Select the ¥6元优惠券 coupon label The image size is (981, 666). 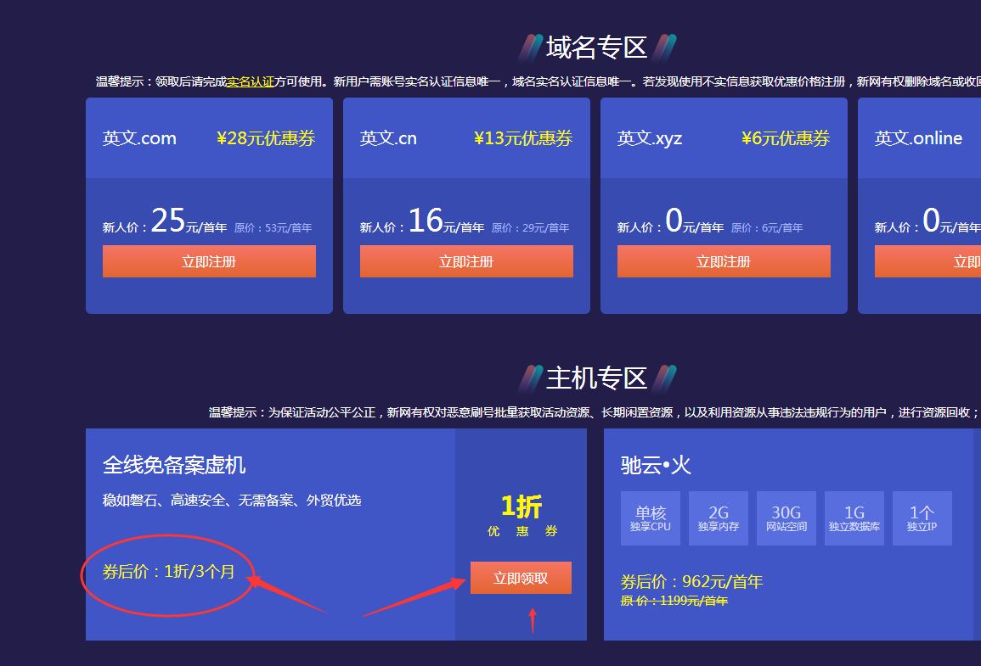786,138
